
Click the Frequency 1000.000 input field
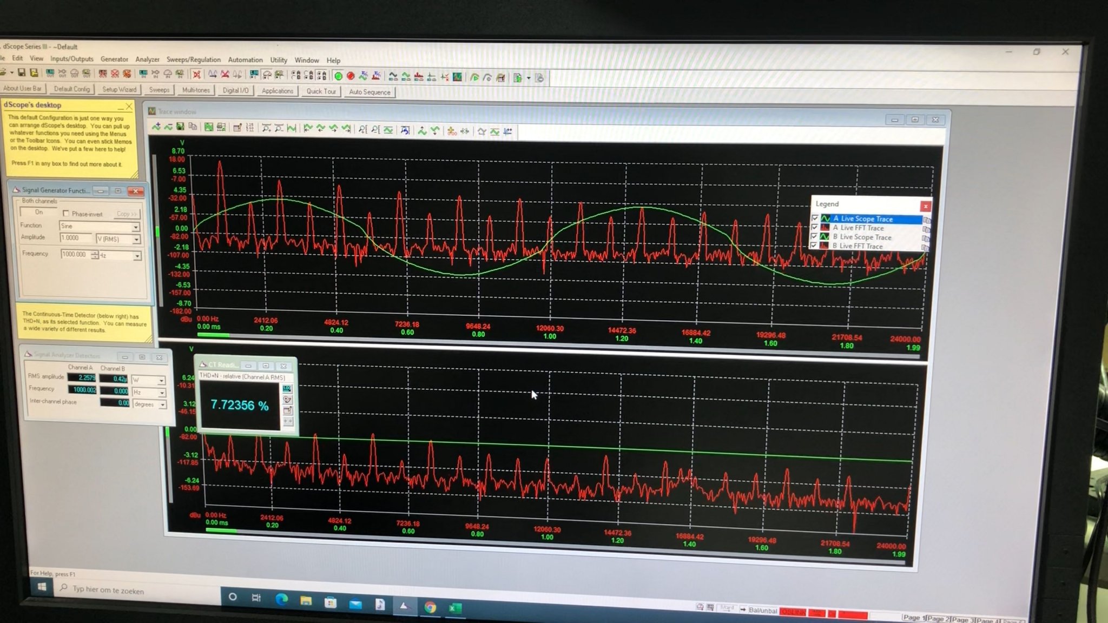pos(75,254)
